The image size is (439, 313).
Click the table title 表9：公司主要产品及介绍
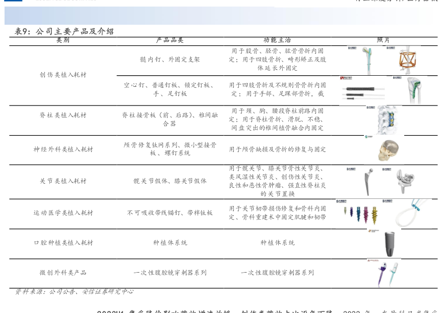tap(64, 31)
